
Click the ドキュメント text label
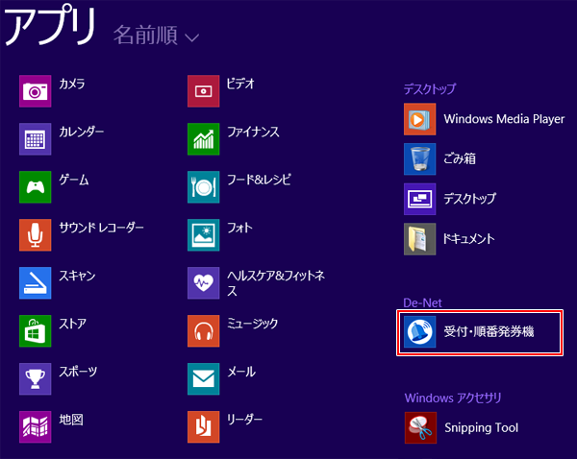coord(469,239)
